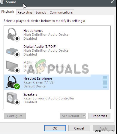Select the Digital Audio (S/PDIF) receiver icon
Image resolution: width=117 pixels, height=134 pixels.
[13, 52]
